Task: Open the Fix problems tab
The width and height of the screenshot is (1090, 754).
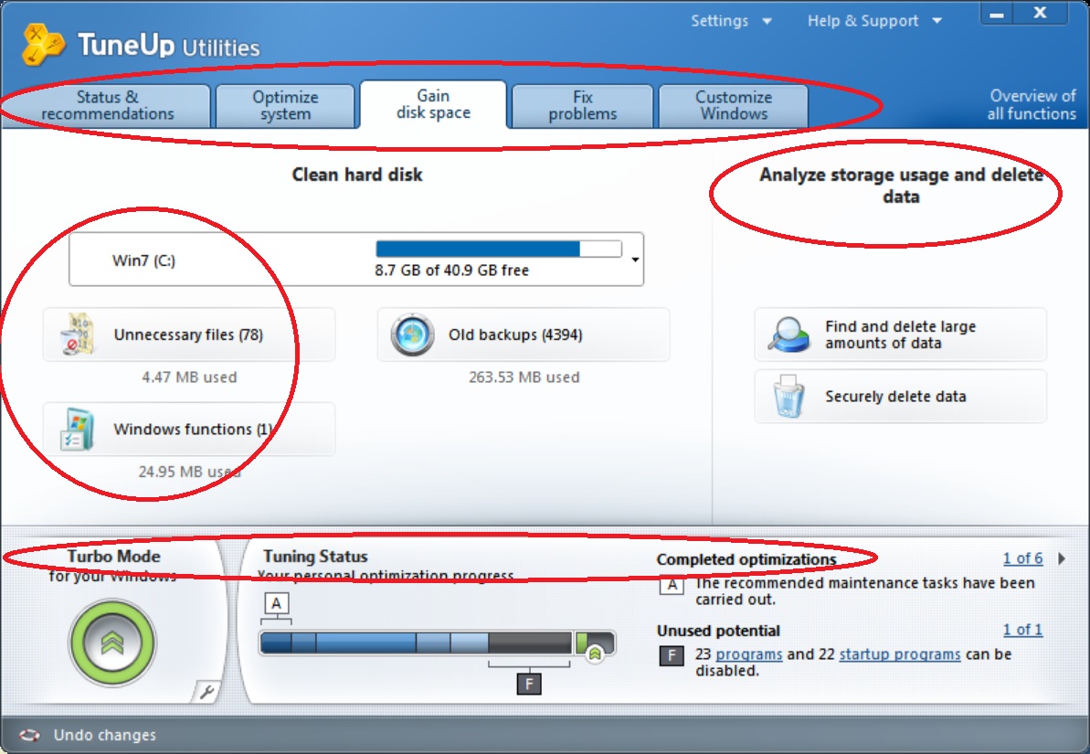Action: pos(583,106)
